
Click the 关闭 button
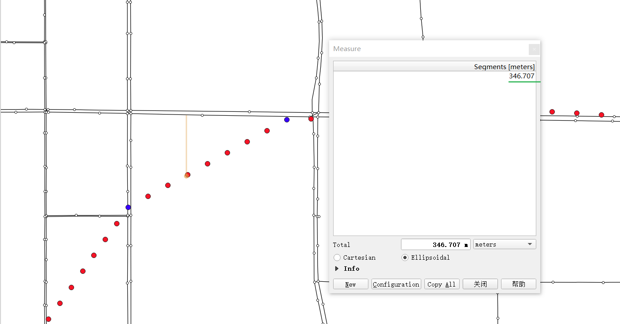point(480,284)
